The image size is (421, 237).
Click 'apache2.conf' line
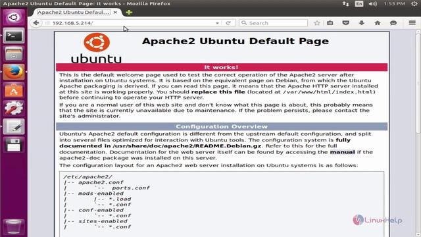click(101, 182)
